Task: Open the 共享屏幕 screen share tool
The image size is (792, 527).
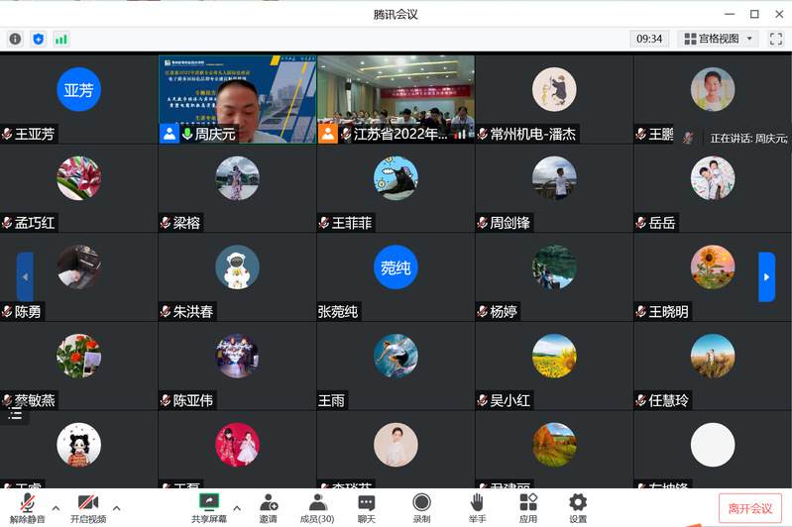Action: point(209,507)
